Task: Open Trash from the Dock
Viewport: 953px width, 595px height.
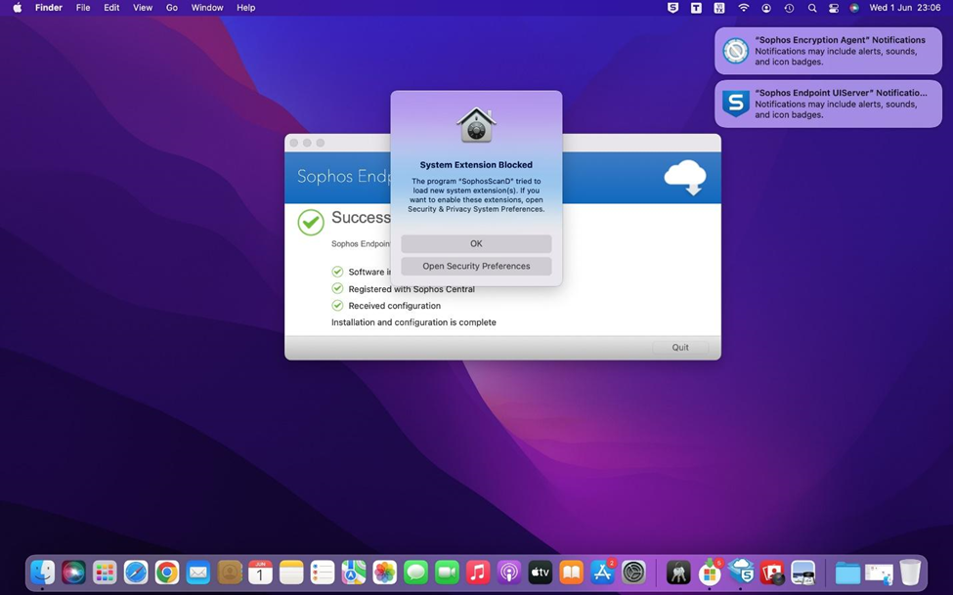Action: click(910, 573)
